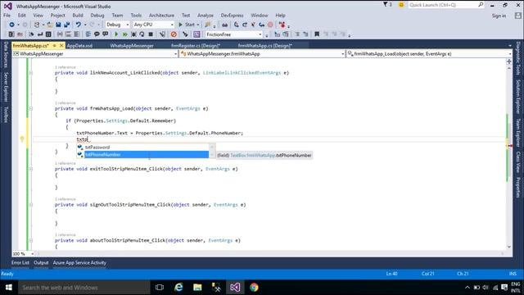Click the Undo arrow icon
The width and height of the screenshot is (524, 295).
(79, 25)
